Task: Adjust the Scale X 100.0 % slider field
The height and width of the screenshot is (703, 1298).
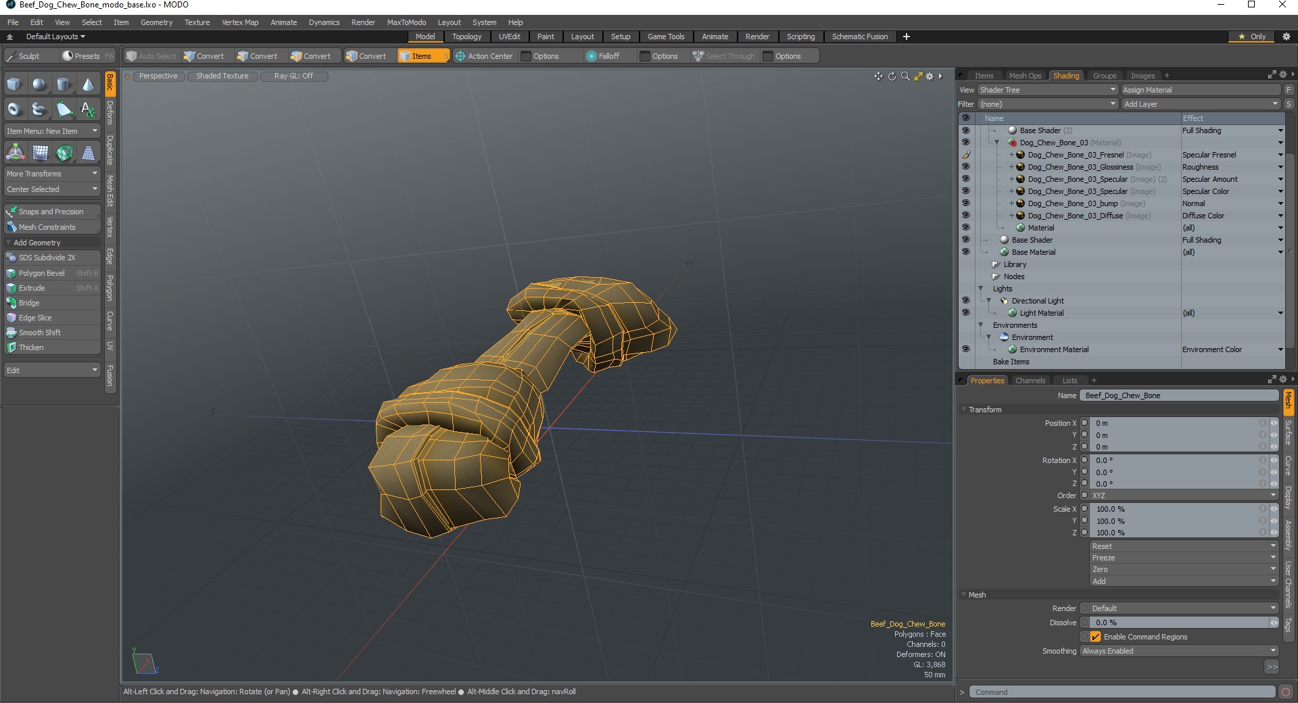Action: (1174, 509)
